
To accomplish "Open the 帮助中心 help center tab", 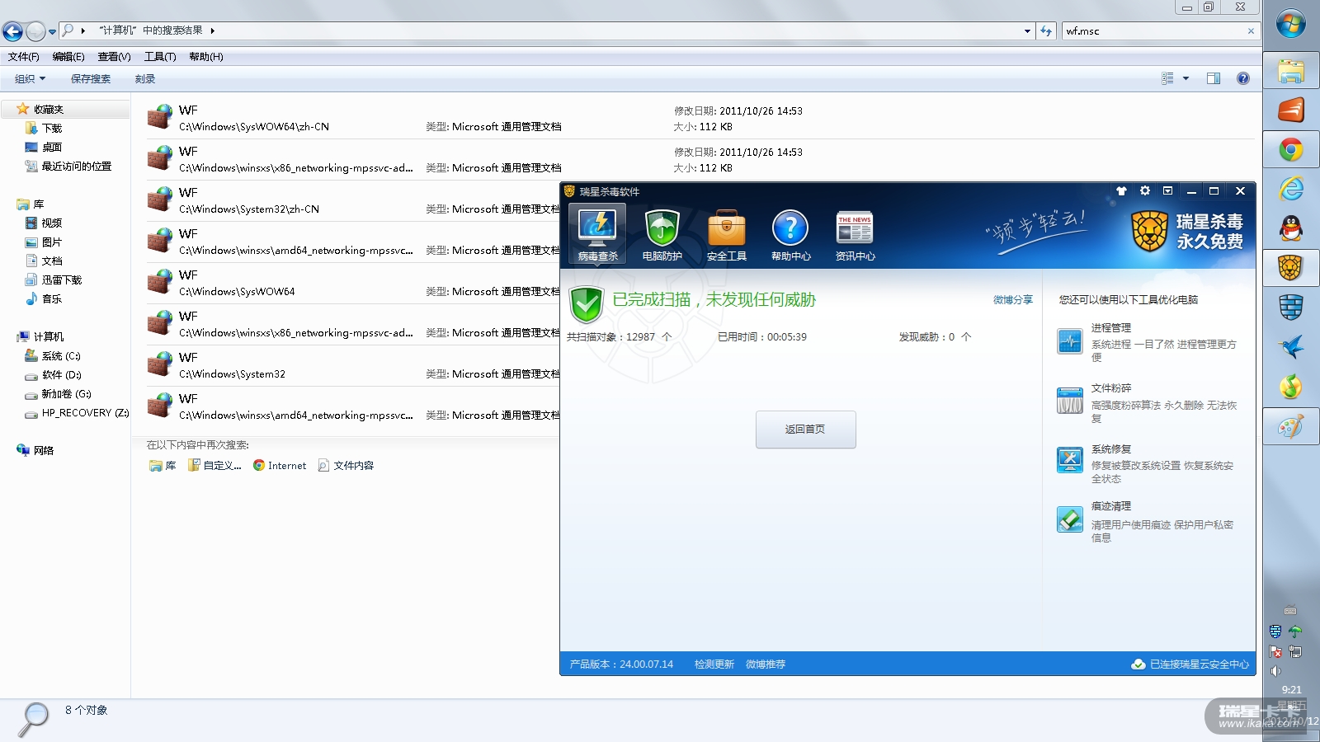I will (790, 233).
